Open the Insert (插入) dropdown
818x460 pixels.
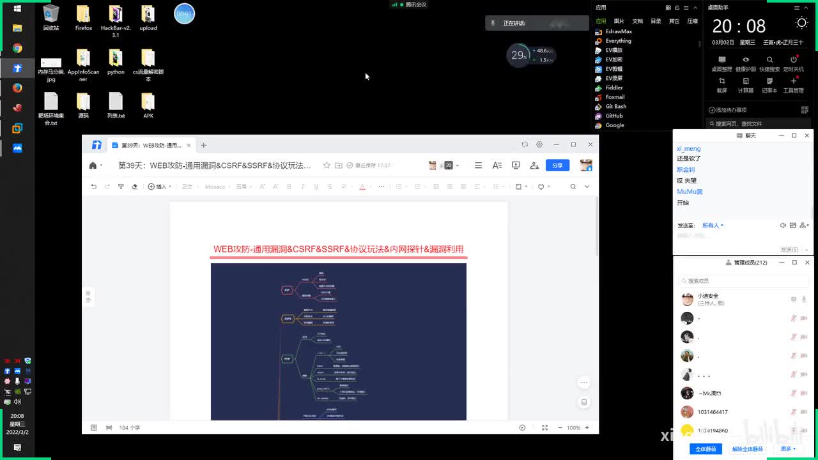(158, 187)
